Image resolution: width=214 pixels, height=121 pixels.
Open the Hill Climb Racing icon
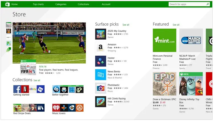click(x=101, y=102)
